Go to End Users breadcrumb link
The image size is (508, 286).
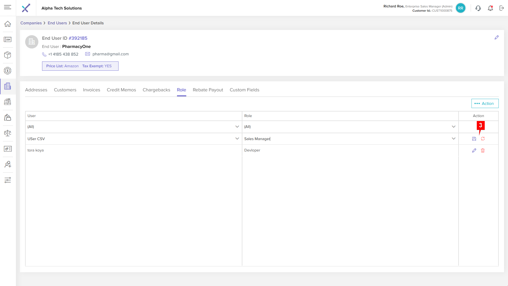[57, 23]
